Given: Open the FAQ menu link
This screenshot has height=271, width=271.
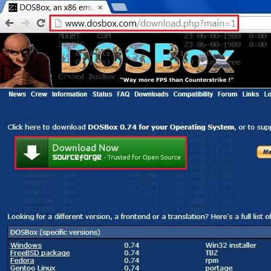Looking at the screenshot, I should point(123,94).
